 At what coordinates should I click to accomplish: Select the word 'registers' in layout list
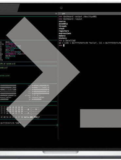pos(64,31)
